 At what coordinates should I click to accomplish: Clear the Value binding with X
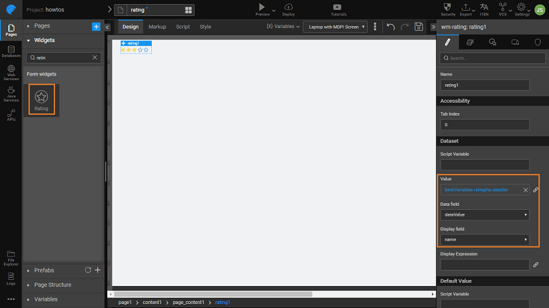525,190
